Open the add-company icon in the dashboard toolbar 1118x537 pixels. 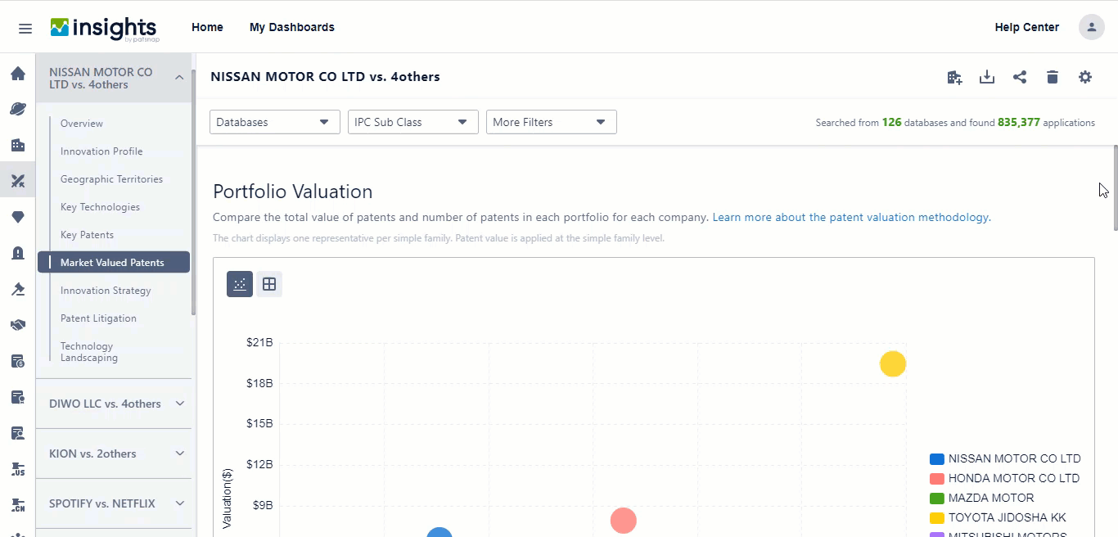pyautogui.click(x=954, y=76)
